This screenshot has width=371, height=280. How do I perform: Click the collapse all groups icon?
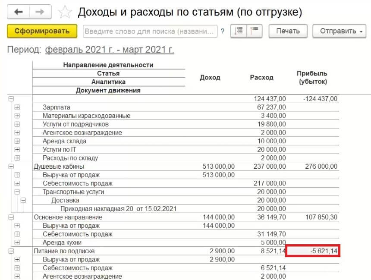pos(255,31)
